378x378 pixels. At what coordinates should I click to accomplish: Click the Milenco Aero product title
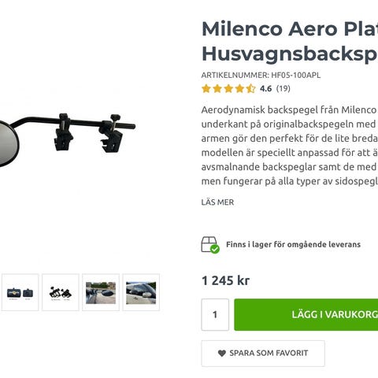(x=290, y=41)
